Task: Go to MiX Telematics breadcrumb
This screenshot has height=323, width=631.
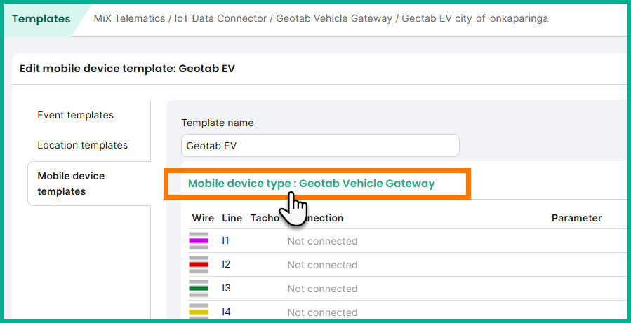Action: point(131,18)
